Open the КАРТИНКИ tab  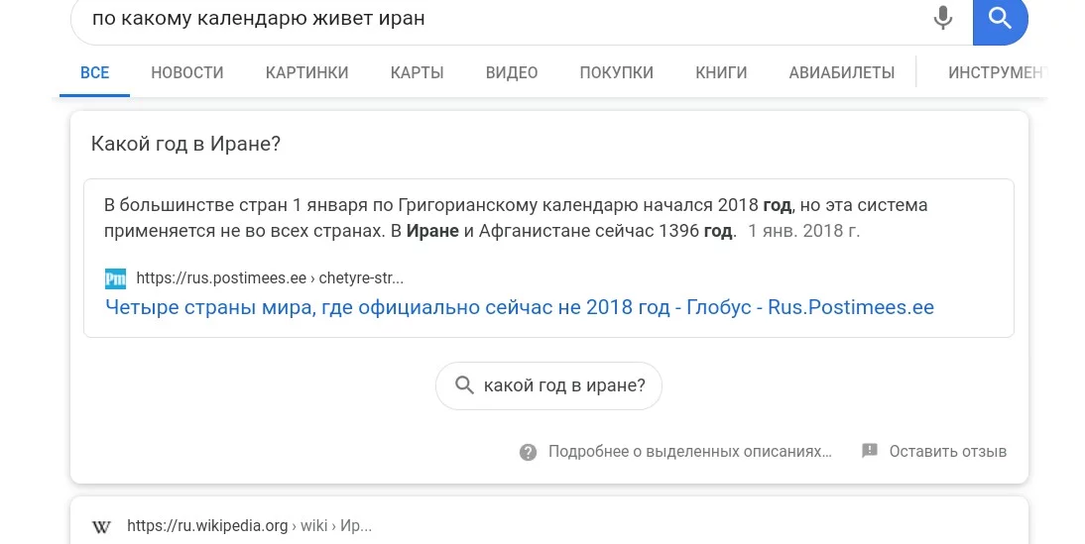[x=306, y=72]
